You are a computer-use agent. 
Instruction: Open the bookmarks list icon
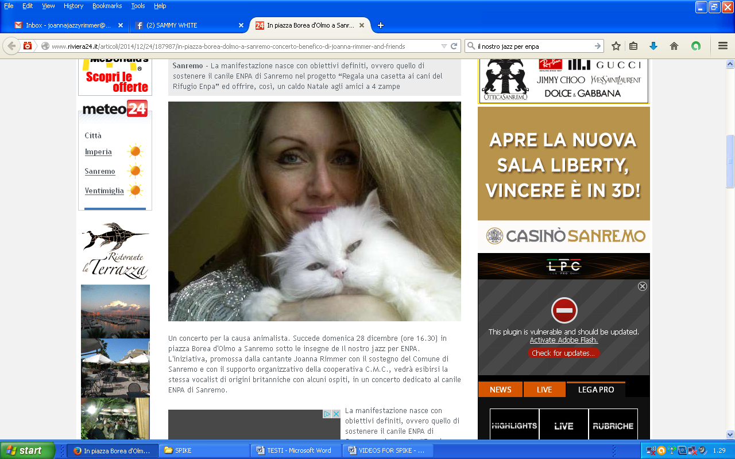[633, 46]
